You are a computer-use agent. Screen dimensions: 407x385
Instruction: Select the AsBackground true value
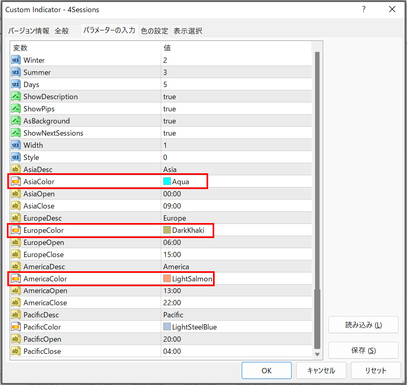click(170, 121)
